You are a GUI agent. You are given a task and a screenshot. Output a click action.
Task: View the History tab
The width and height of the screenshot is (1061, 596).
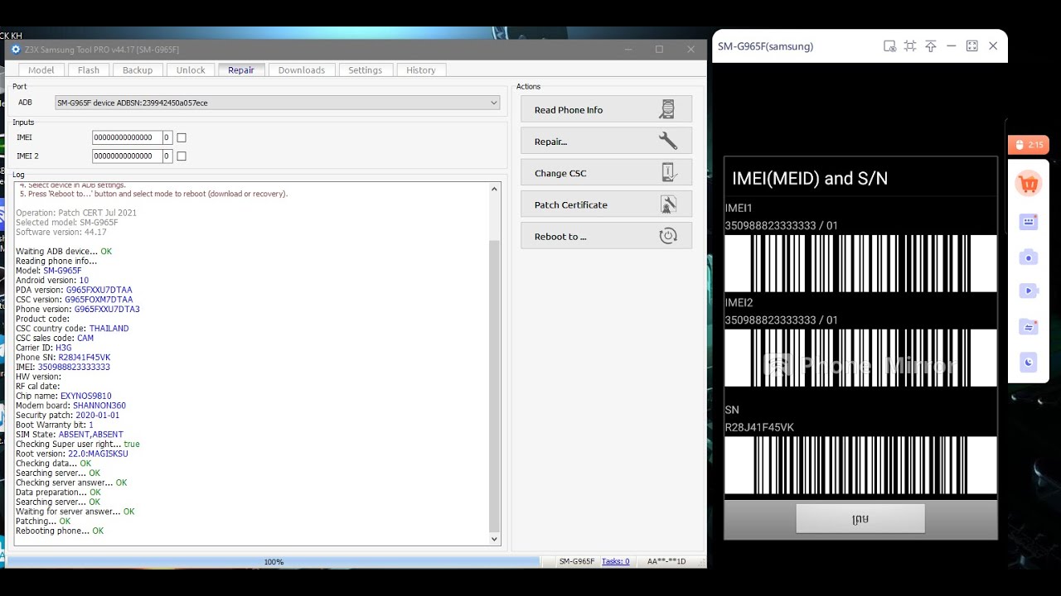click(x=421, y=70)
